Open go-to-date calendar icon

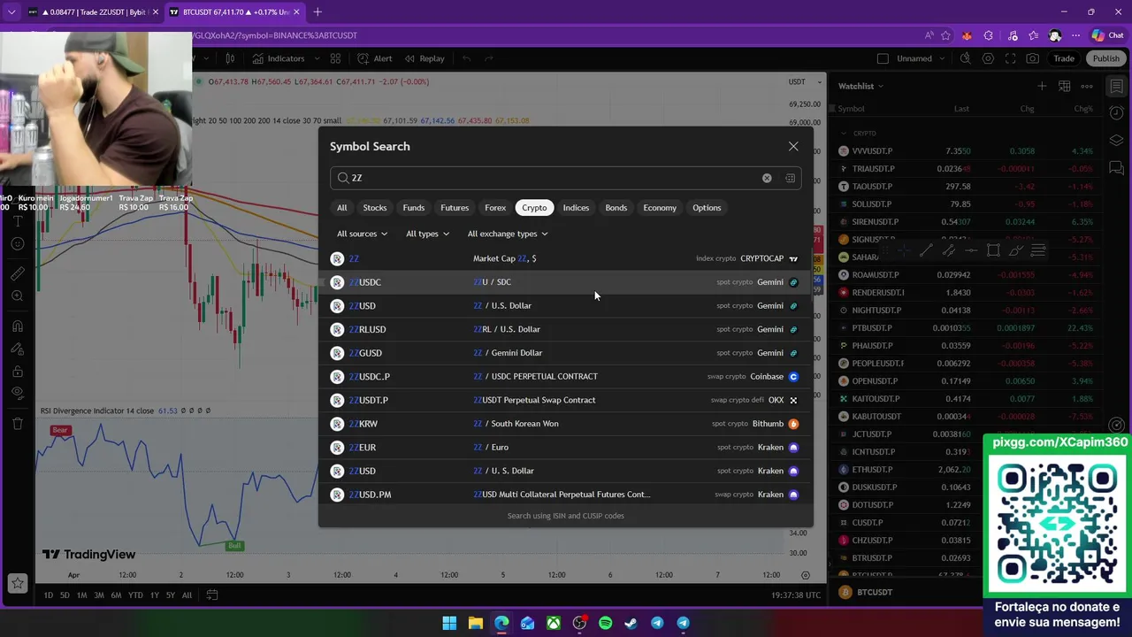(212, 595)
